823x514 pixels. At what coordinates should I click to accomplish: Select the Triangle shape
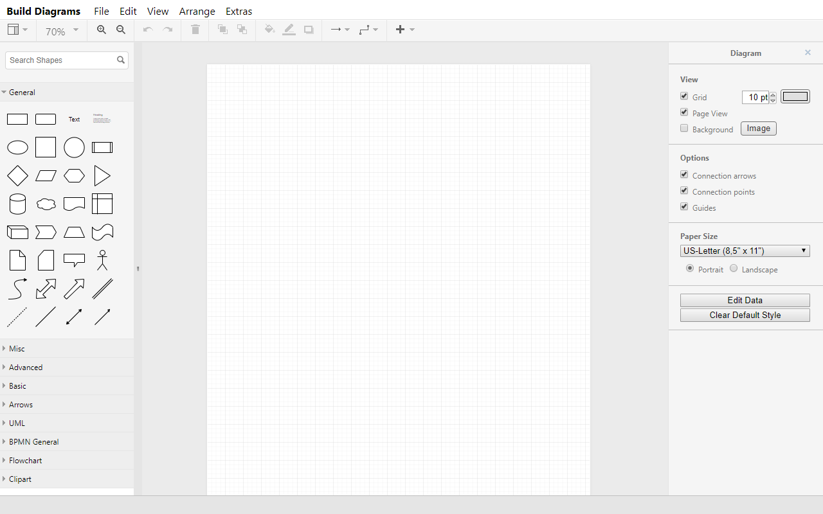(x=102, y=176)
